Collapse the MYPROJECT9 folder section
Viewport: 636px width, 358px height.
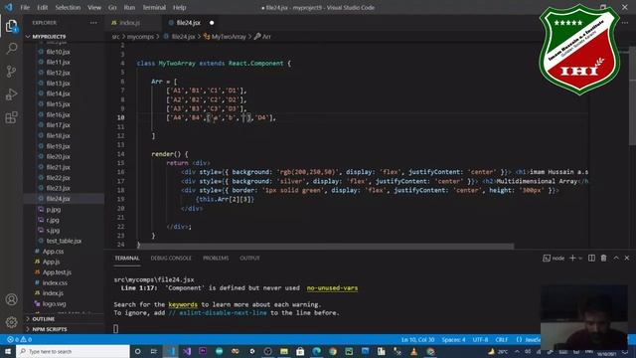point(49,37)
